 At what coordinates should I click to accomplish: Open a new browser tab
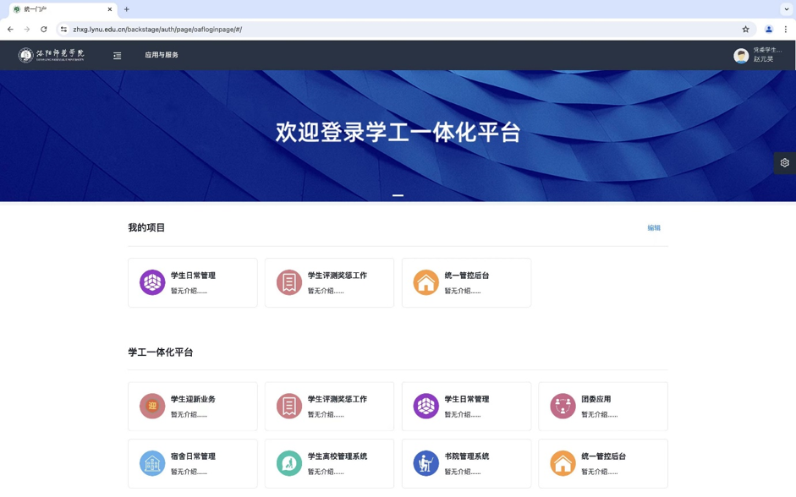127,9
